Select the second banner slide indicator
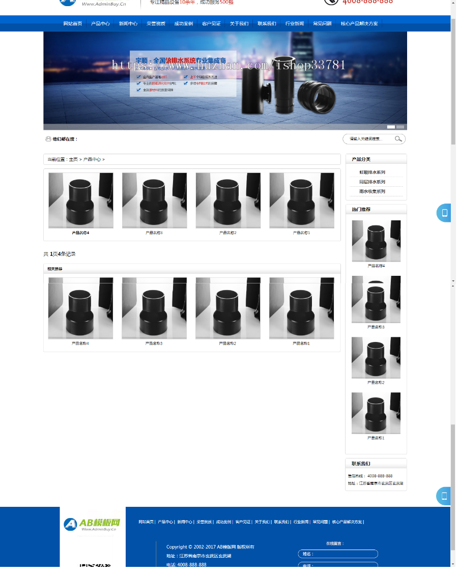 [400, 127]
